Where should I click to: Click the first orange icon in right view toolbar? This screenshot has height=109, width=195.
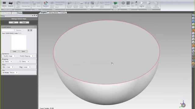click(x=193, y=30)
